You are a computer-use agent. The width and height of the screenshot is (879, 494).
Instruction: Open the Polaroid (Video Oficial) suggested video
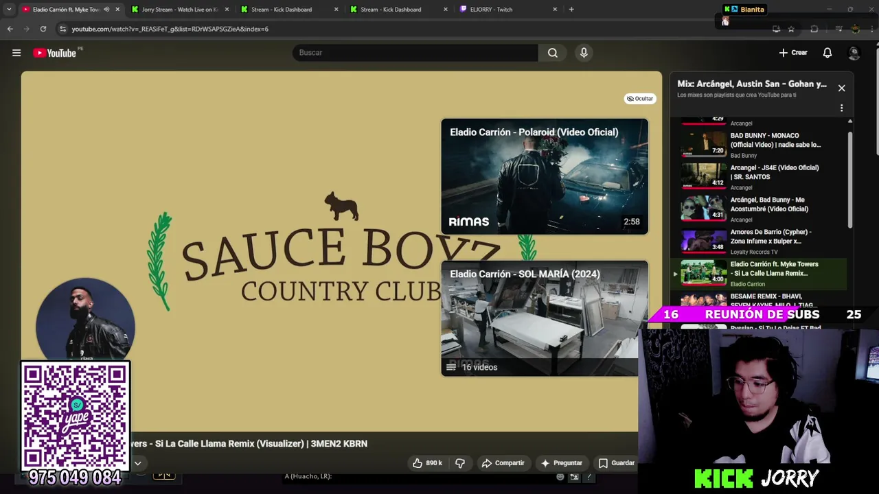(545, 176)
